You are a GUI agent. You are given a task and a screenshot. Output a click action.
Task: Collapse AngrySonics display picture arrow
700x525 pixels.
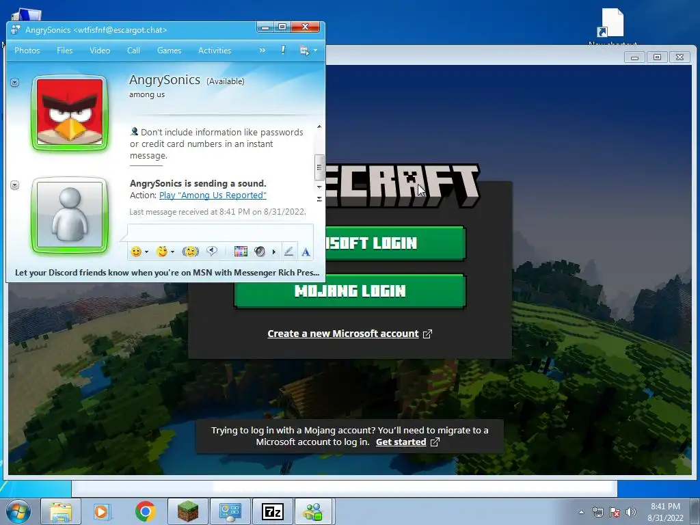click(15, 82)
